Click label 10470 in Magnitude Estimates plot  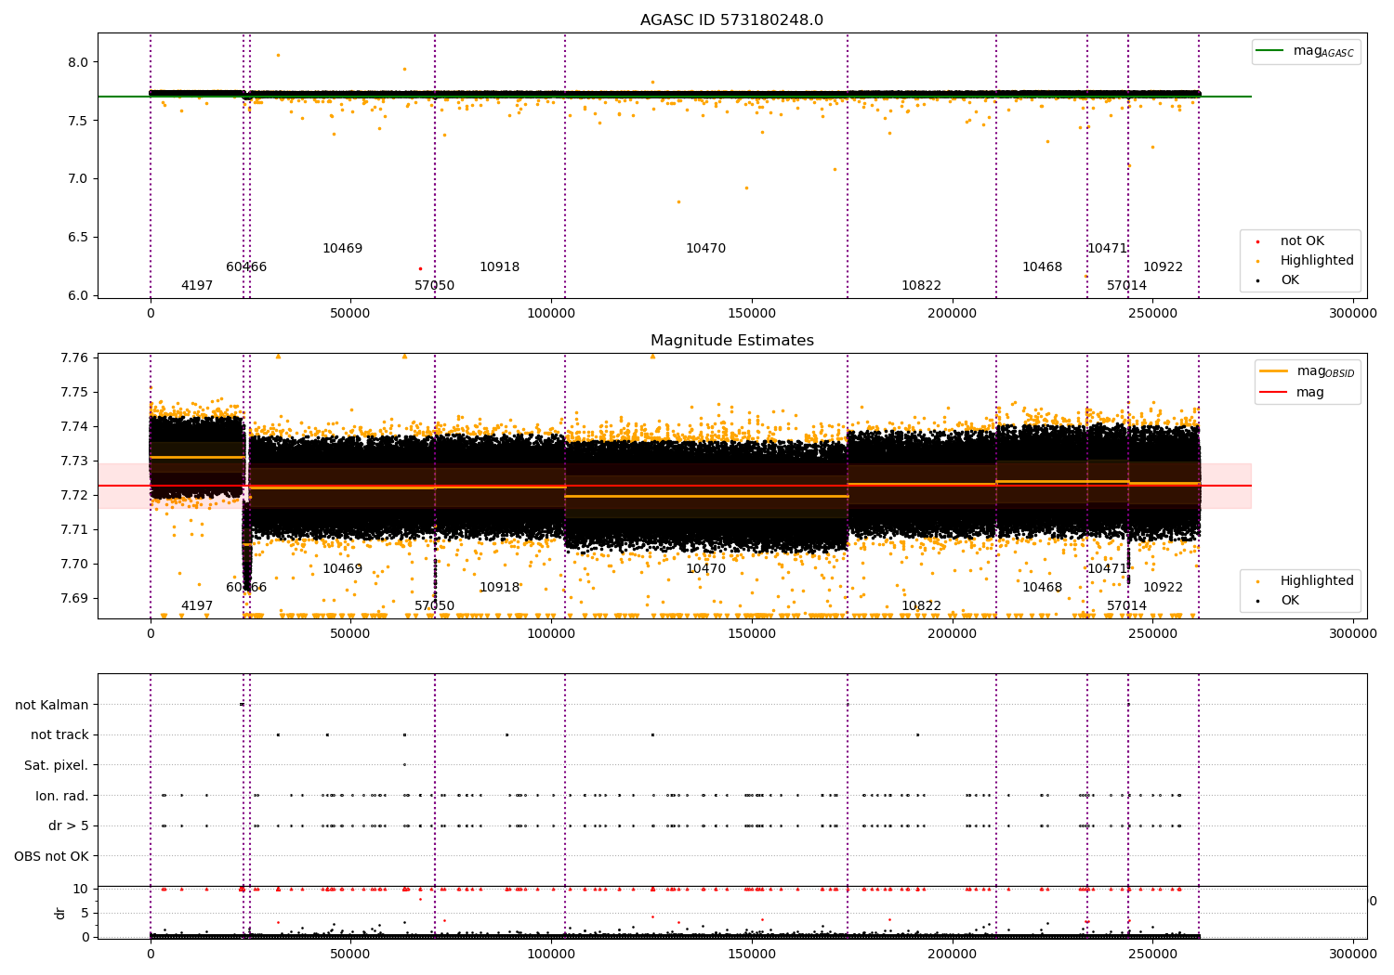(x=705, y=569)
